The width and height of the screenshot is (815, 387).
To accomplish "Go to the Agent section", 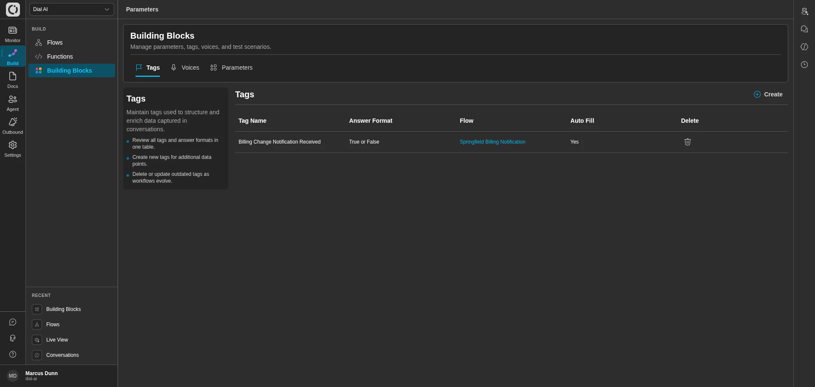I will pyautogui.click(x=13, y=103).
